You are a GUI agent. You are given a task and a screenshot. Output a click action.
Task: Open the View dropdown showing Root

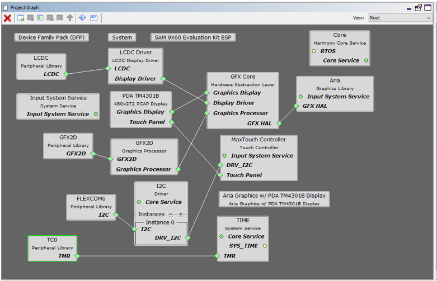pos(400,18)
